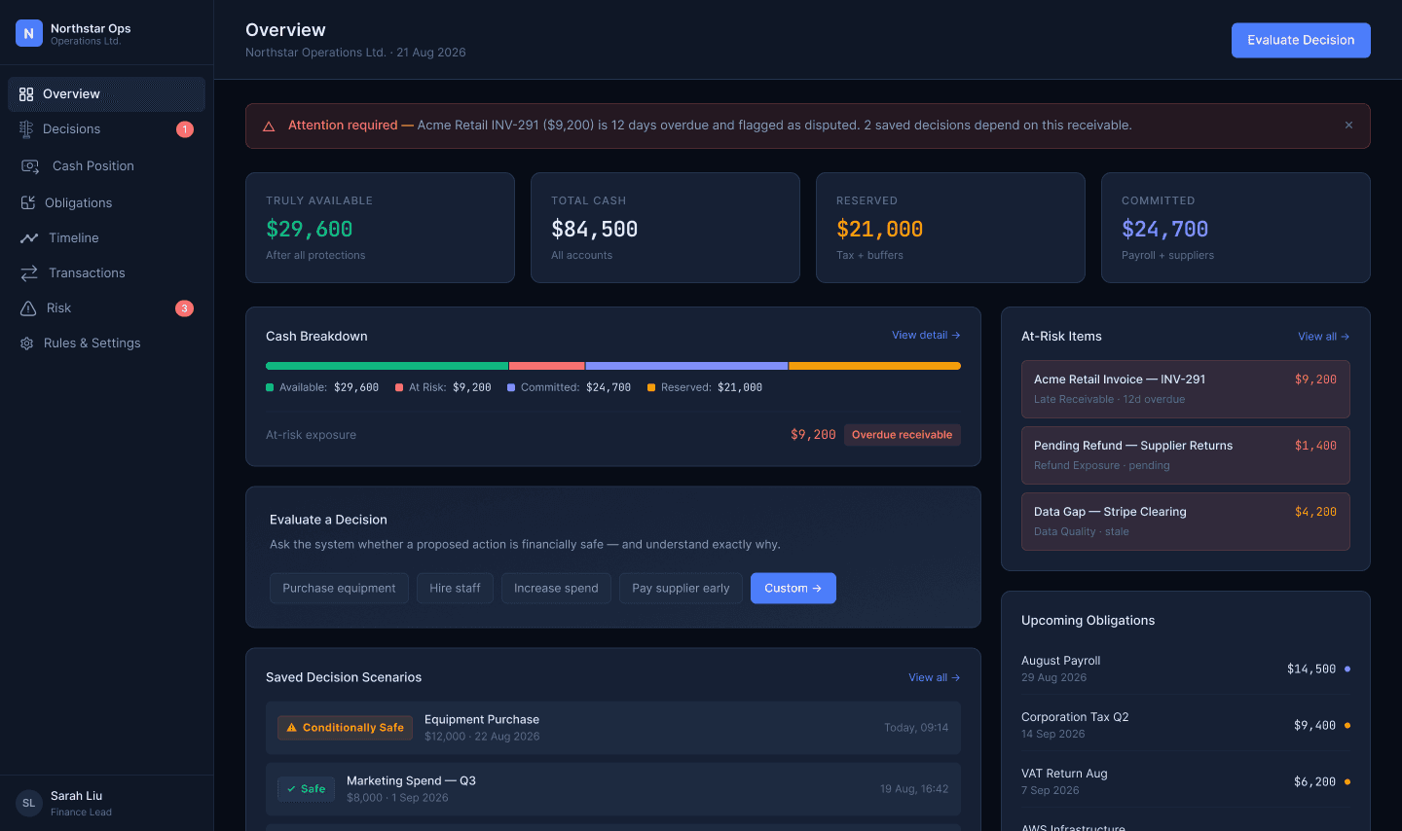
Task: Open Transactions from the sidebar
Action: (x=107, y=273)
